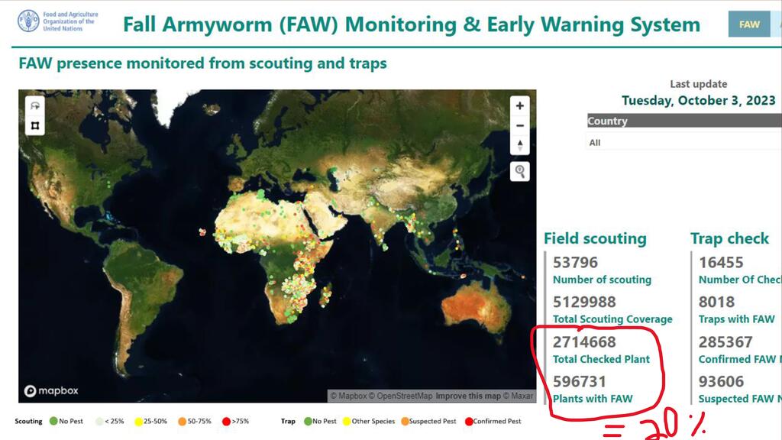Image resolution: width=782 pixels, height=440 pixels.
Task: Switch to the FAW tab
Action: tap(749, 24)
